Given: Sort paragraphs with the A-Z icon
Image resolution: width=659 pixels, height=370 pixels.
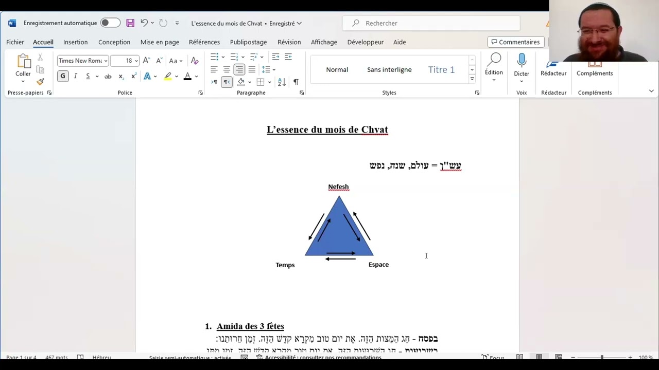Looking at the screenshot, I should [x=282, y=82].
